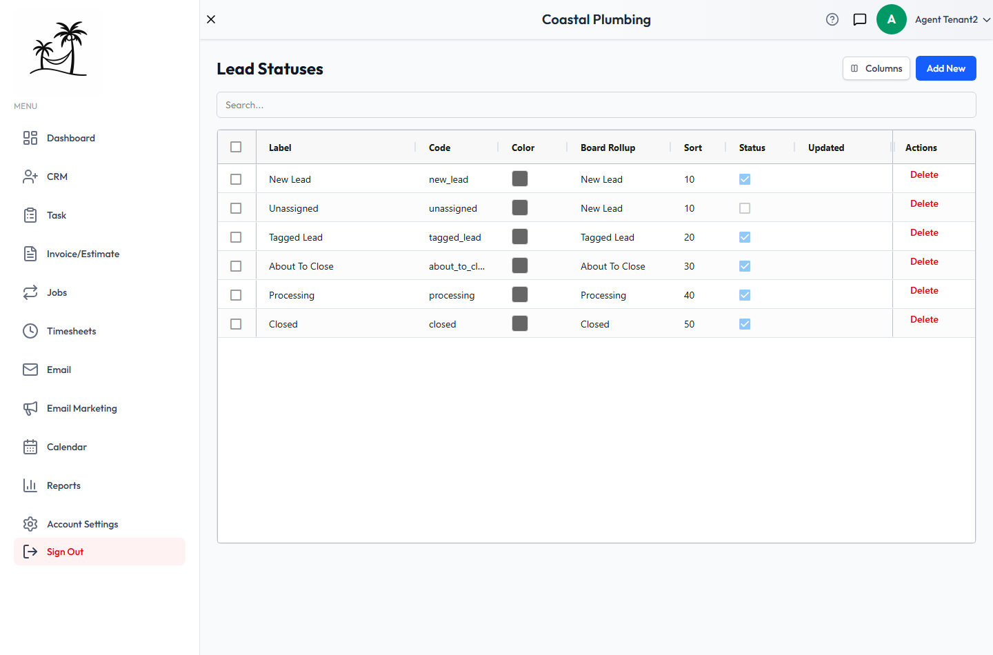993x655 pixels.
Task: Open the Dashboard menu item
Action: point(99,138)
